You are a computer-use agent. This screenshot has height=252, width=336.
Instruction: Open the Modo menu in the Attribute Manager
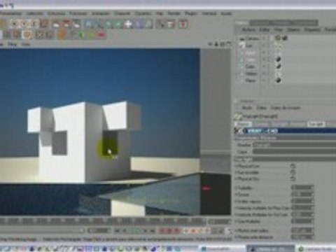247,108
